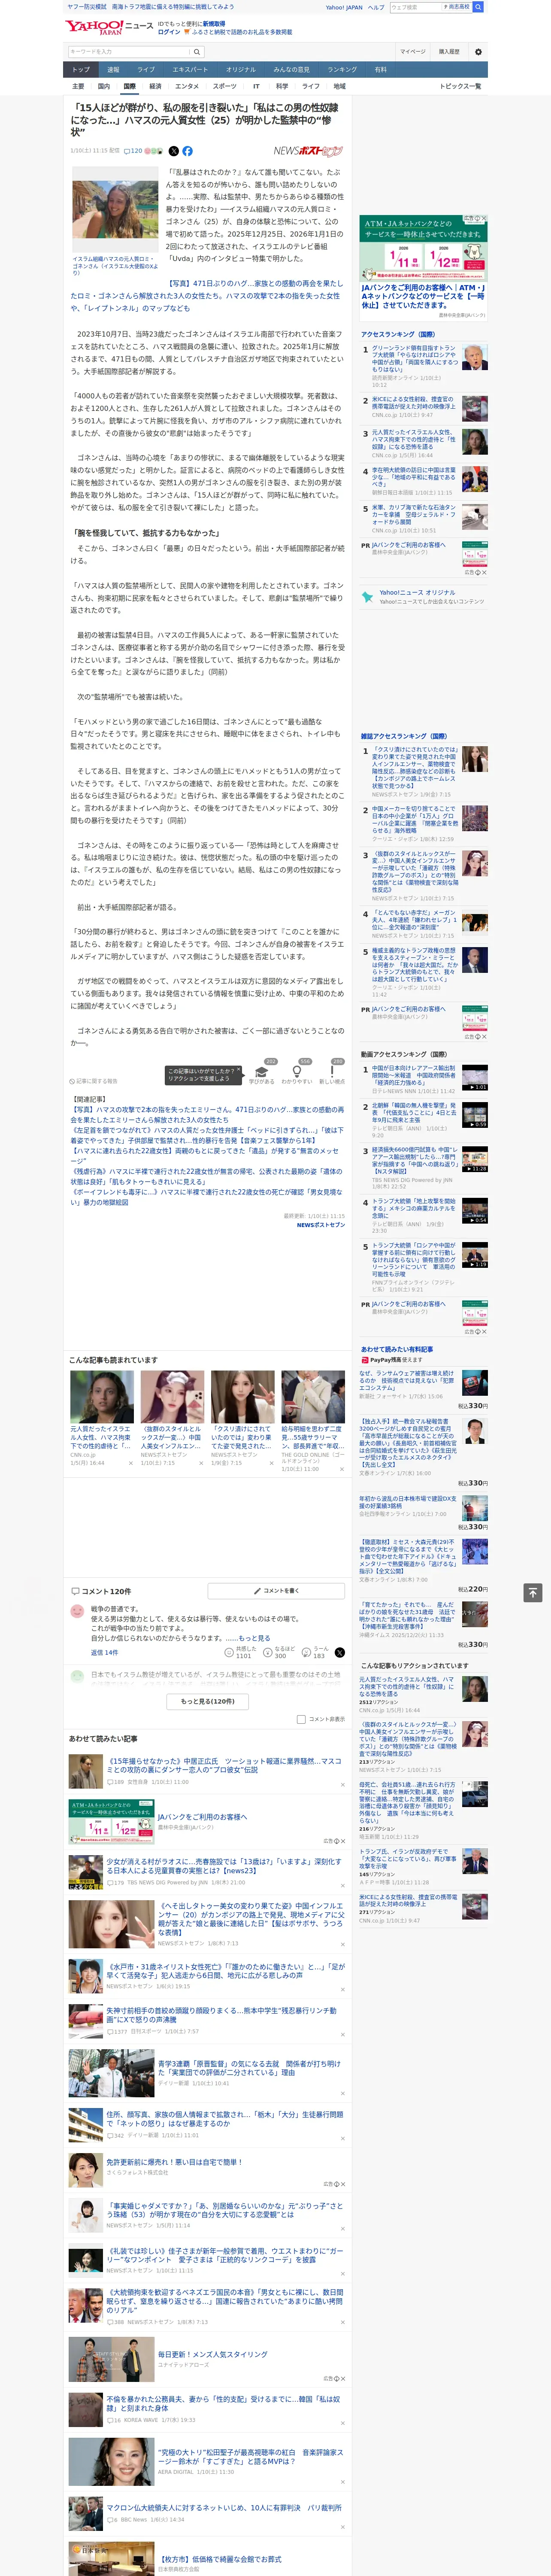The width and height of the screenshot is (551, 2576).
Task: Open the エキスパート tab
Action: [x=190, y=70]
